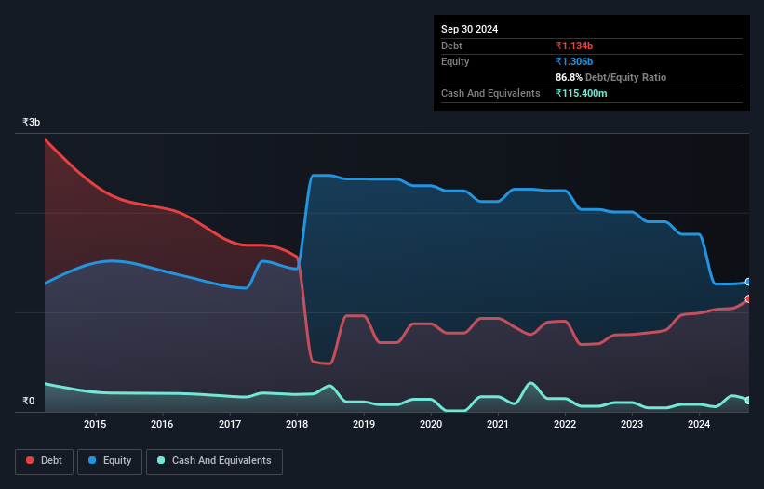The height and width of the screenshot is (489, 764).
Task: Select the red Debt endpoint marker
Action: (748, 298)
